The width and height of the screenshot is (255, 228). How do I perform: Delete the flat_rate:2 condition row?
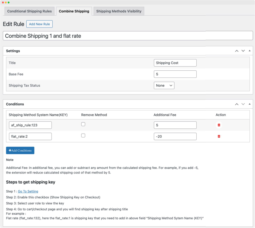pyautogui.click(x=219, y=136)
